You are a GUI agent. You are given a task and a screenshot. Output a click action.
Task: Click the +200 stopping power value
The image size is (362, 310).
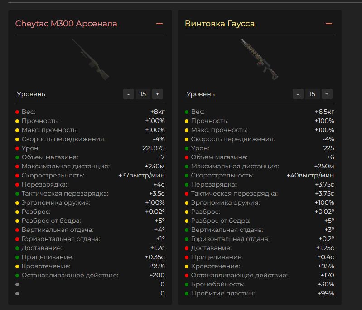tap(157, 276)
